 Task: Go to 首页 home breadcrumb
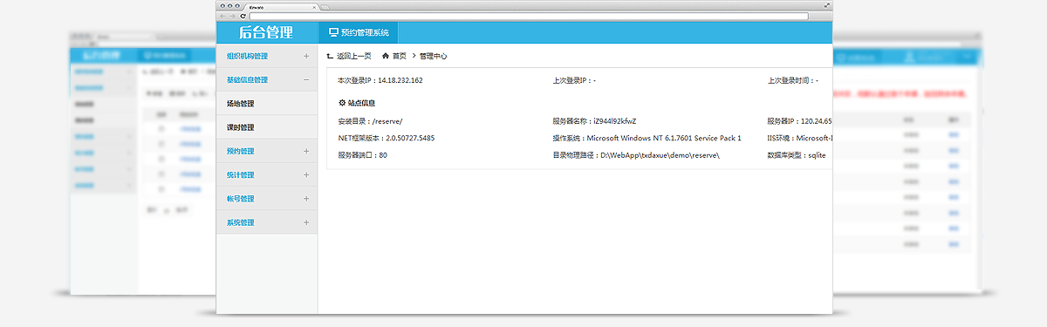click(x=394, y=56)
